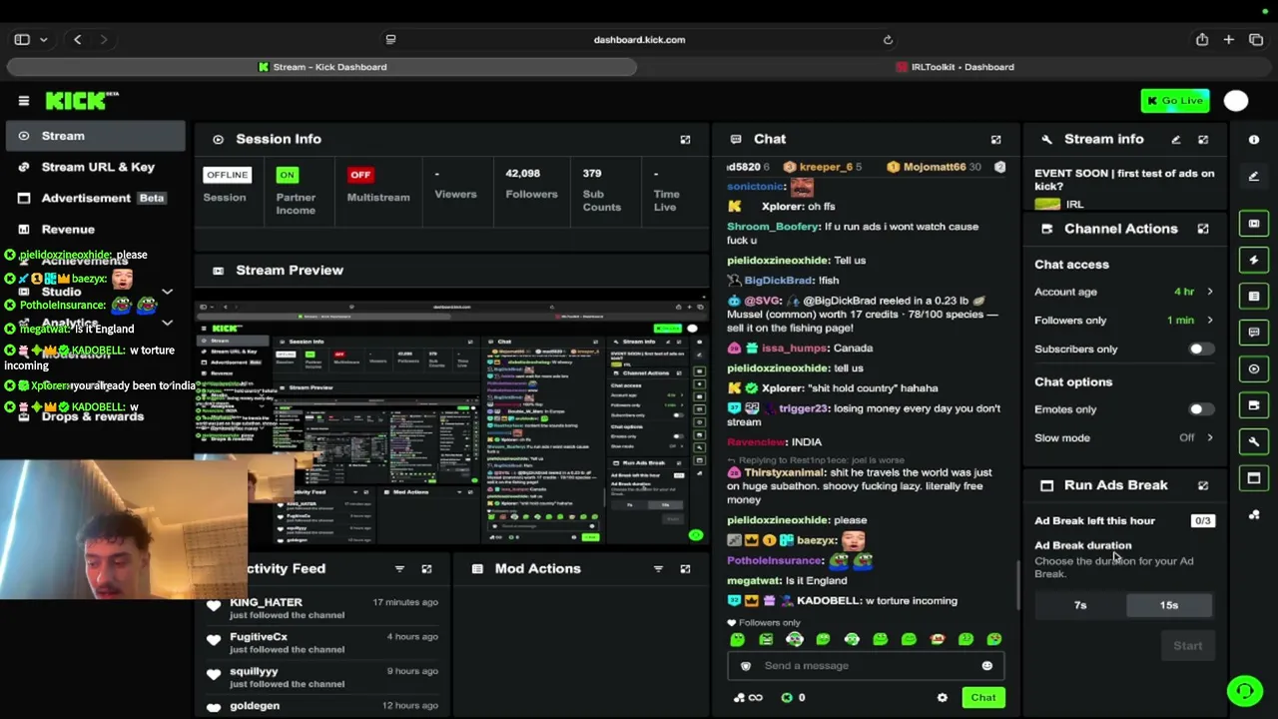Start the ad break
1278x719 pixels.
click(x=1187, y=646)
